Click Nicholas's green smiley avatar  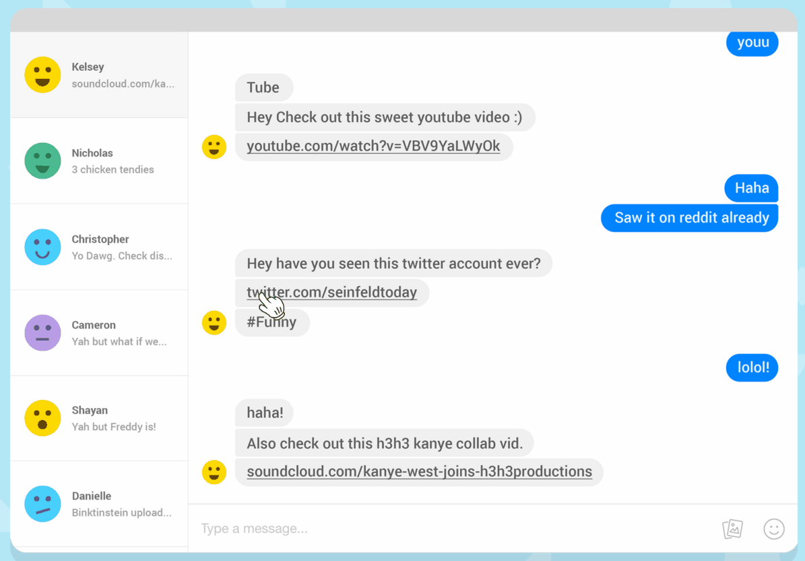pyautogui.click(x=42, y=160)
